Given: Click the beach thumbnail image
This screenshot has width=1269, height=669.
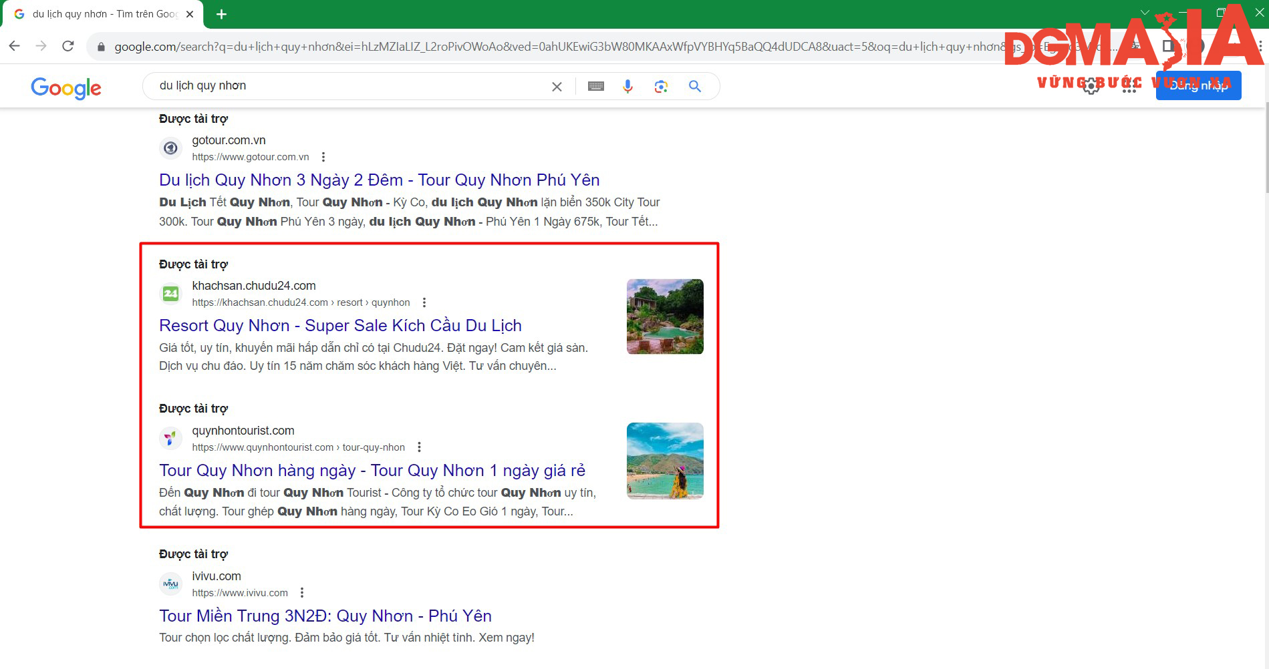Looking at the screenshot, I should point(665,461).
